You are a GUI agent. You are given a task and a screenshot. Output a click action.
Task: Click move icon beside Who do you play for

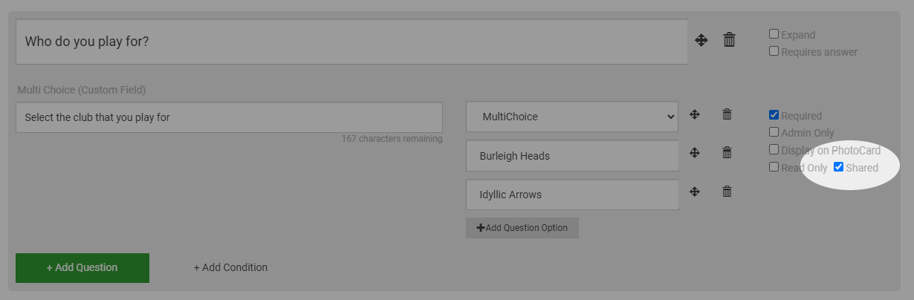[701, 40]
